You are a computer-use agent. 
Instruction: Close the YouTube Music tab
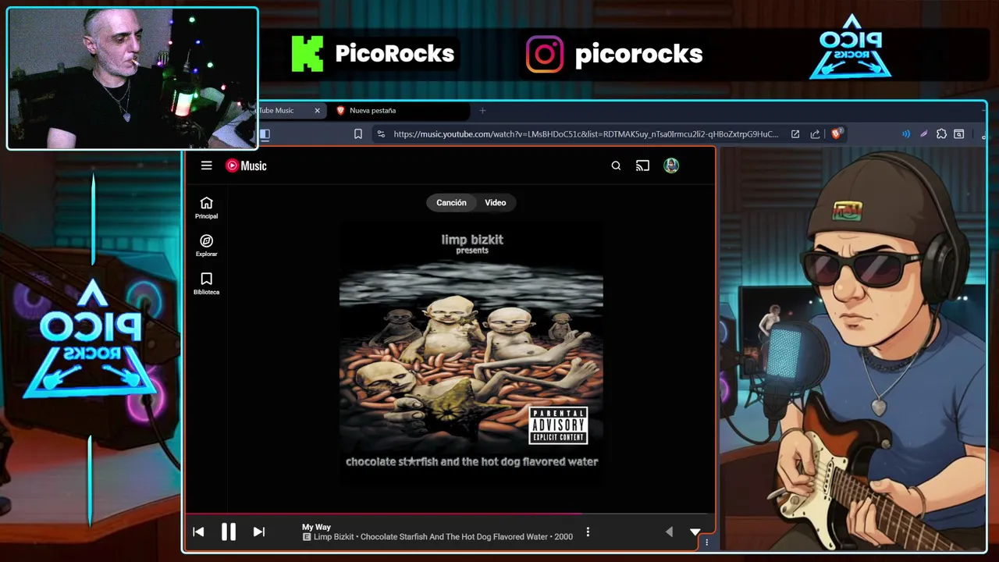coord(317,111)
